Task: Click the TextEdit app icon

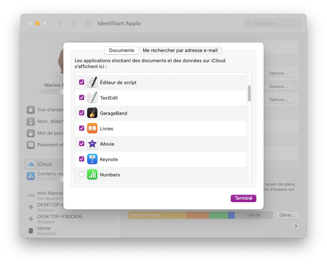Action: pyautogui.click(x=92, y=98)
